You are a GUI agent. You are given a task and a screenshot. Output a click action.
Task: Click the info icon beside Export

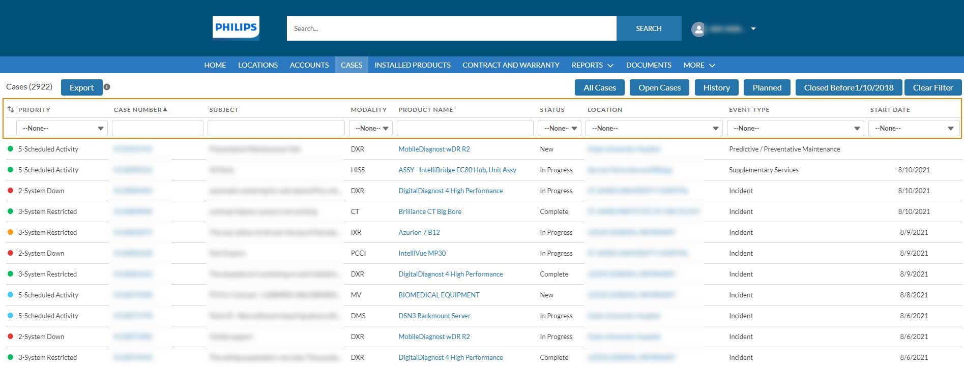coord(107,87)
